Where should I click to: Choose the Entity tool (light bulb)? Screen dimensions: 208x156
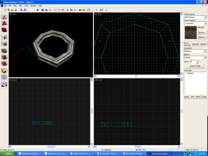[x=4, y=37]
